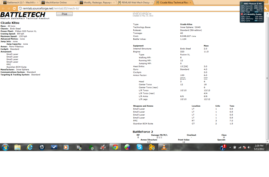Close the Battlemech 11:? tab

point(38,3)
